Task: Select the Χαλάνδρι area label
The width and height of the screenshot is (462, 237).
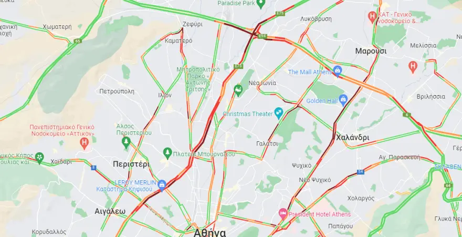Action: pyautogui.click(x=352, y=138)
